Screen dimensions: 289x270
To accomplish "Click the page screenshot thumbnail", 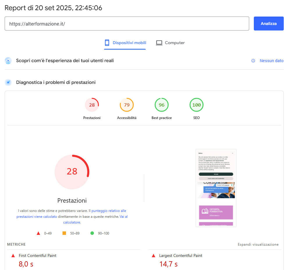I will tap(216, 188).
